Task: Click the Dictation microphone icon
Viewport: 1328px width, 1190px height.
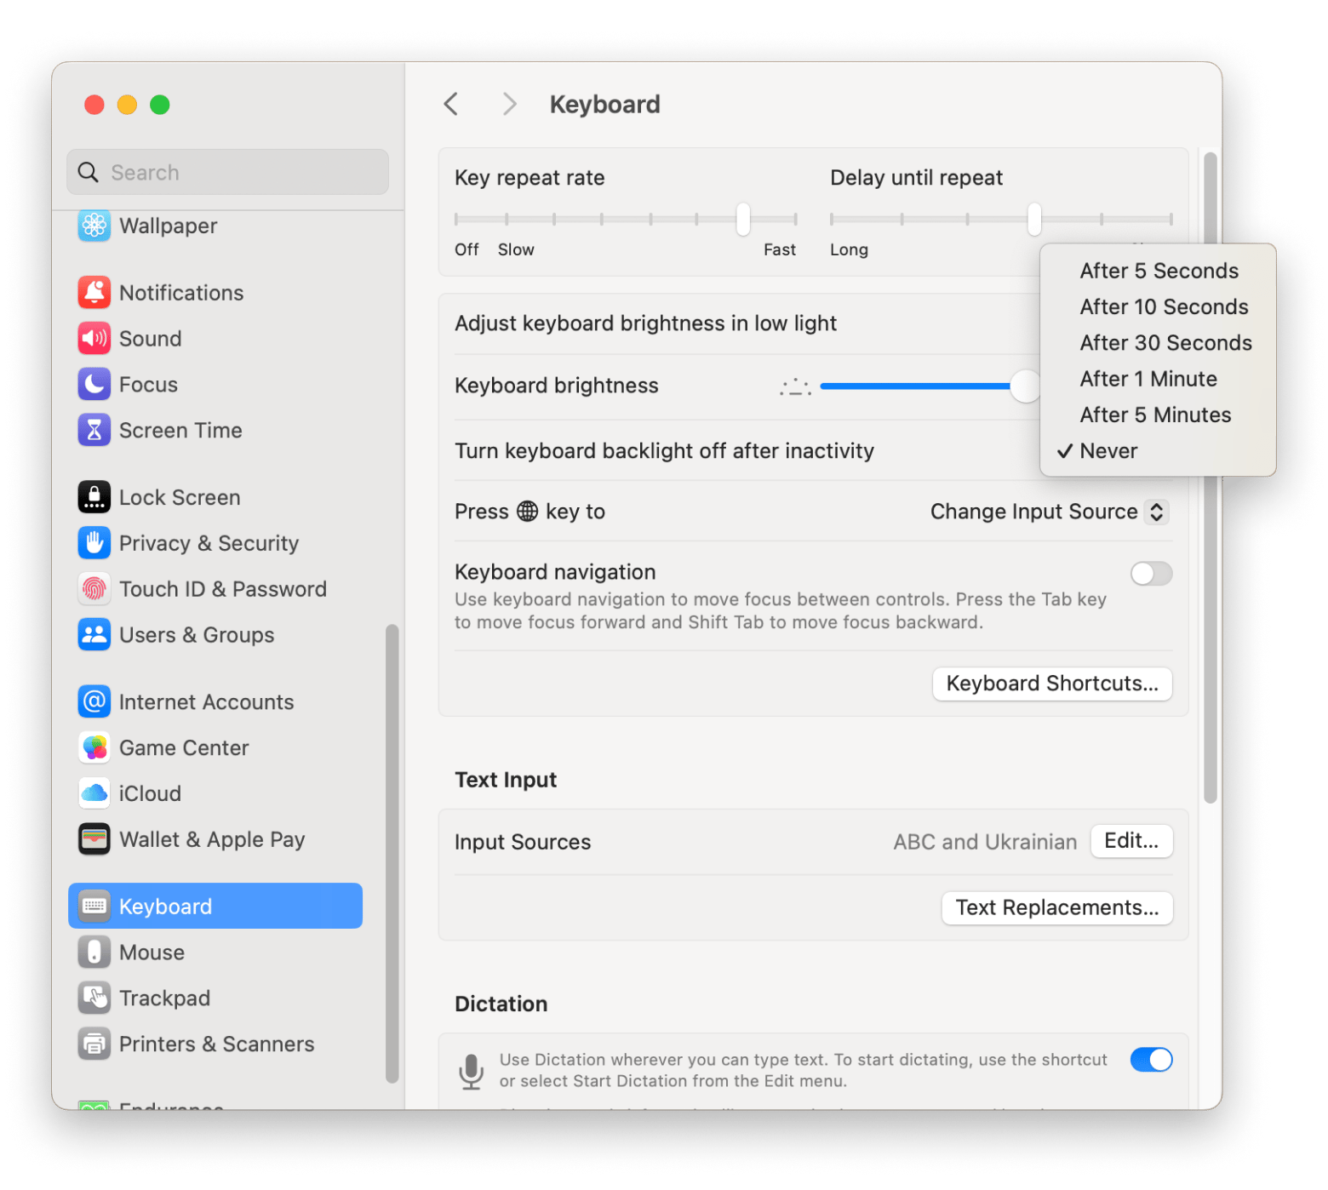Action: coord(471,1071)
